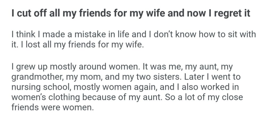Viewport: 273px width, 123px height.
Task: Click the word "close" in the second paragraph
Action: tap(230, 97)
